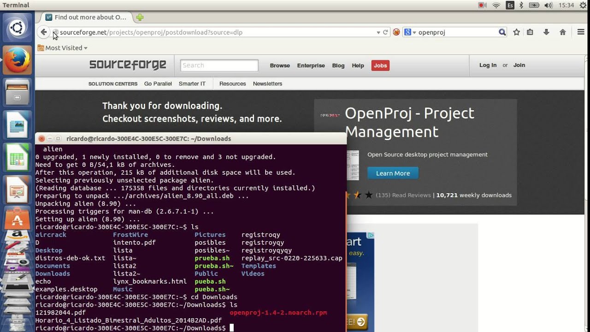The image size is (590, 332).
Task: Expand the URL bar history dropdown
Action: coord(378,32)
